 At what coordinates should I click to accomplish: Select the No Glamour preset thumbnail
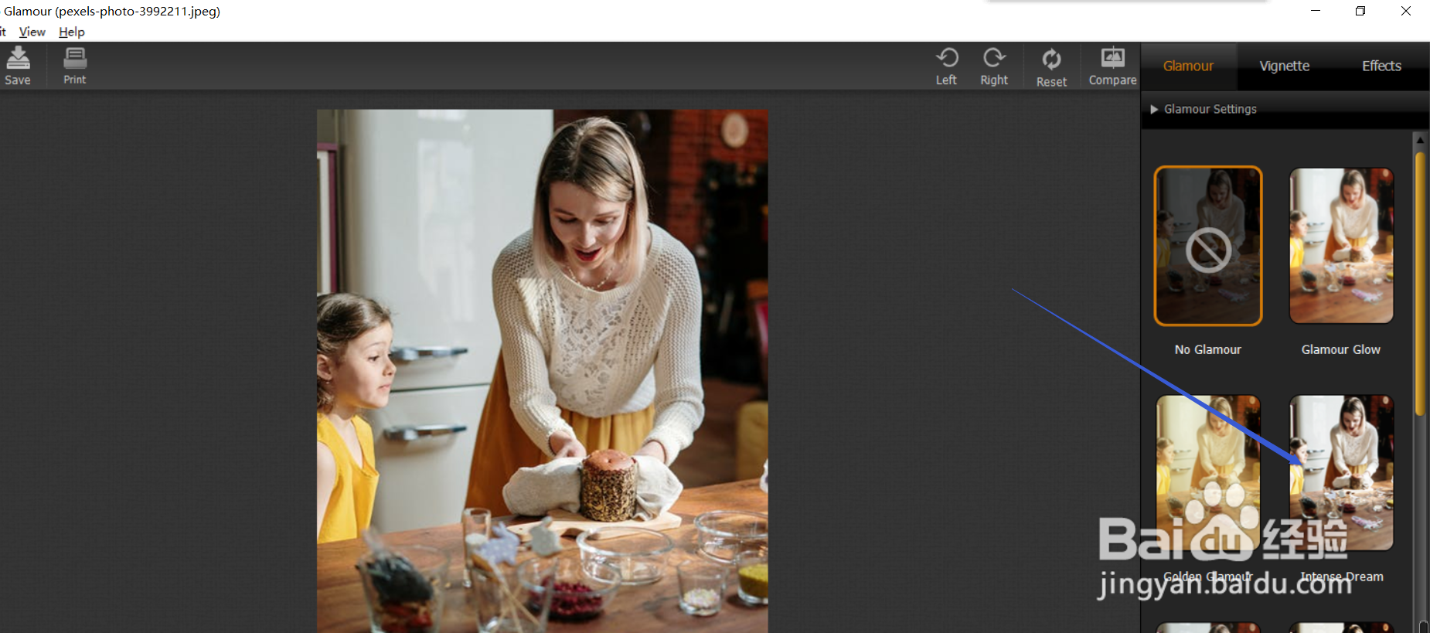pos(1208,246)
